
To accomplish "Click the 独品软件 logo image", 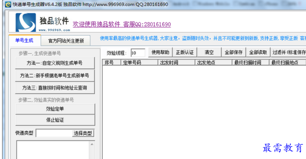I will coord(43,22).
